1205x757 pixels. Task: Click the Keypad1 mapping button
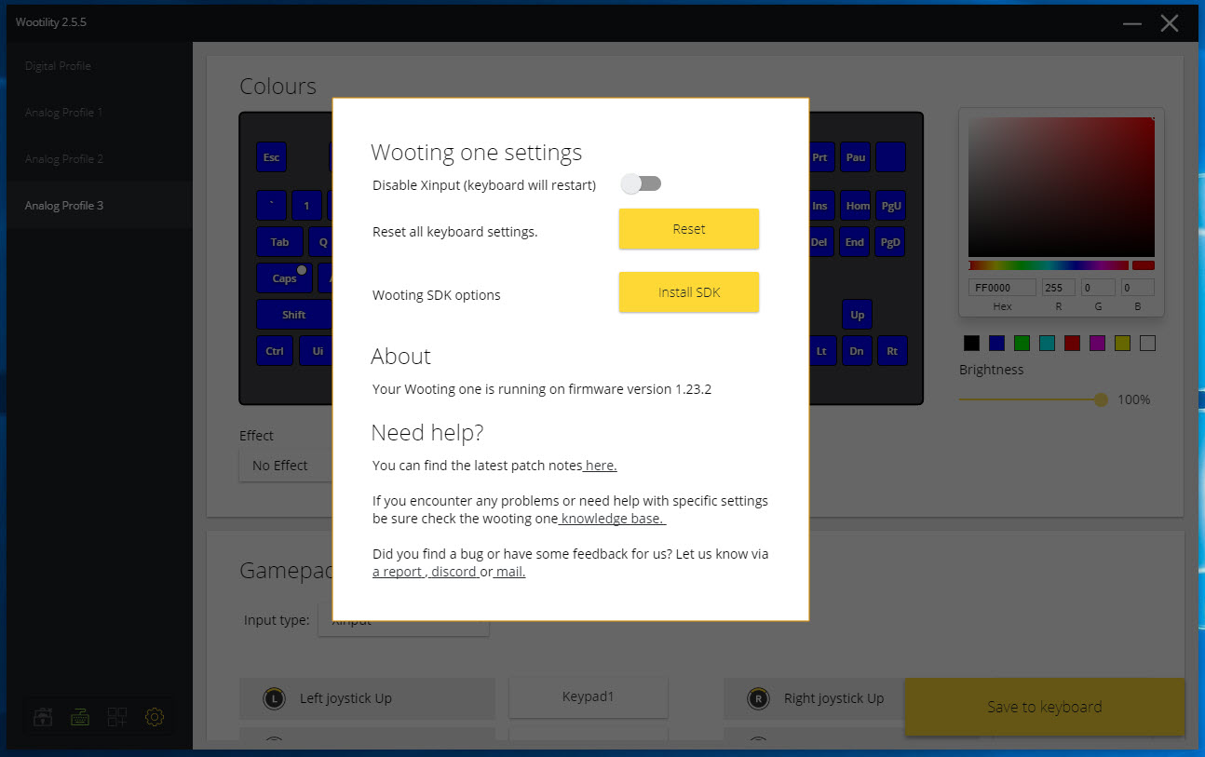[x=589, y=696]
